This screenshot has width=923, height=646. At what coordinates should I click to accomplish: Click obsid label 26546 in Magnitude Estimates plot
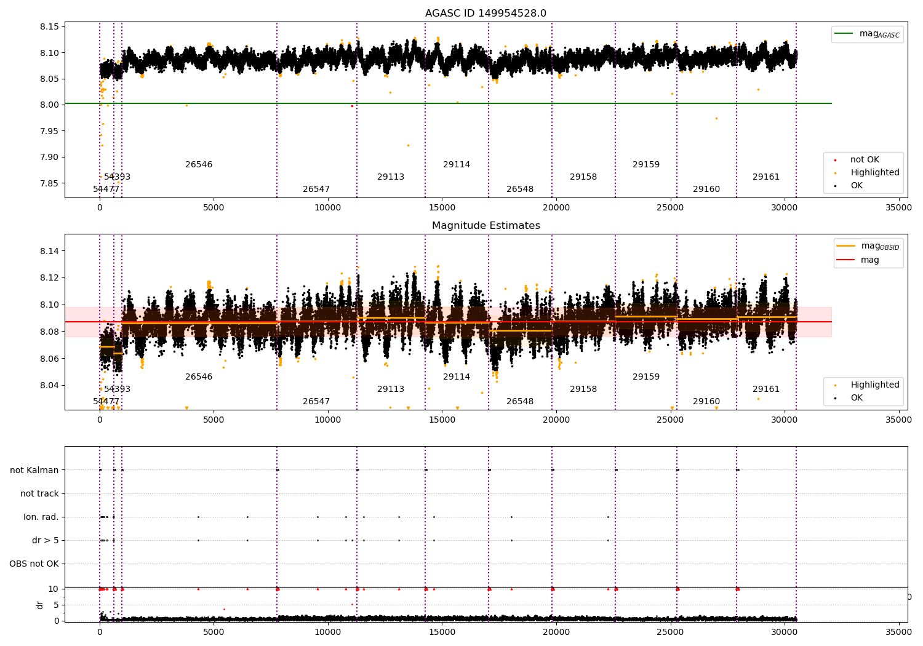coord(199,377)
